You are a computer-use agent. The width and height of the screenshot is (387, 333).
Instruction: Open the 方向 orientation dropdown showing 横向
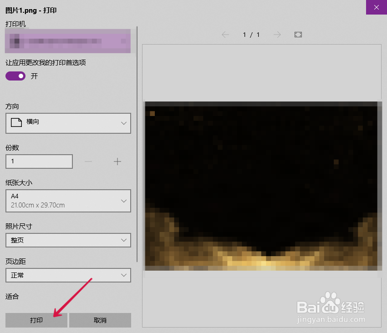click(68, 123)
